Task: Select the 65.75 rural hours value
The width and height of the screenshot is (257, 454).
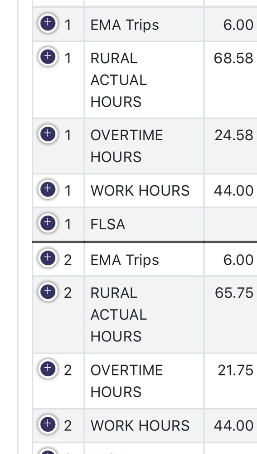Action: (234, 293)
